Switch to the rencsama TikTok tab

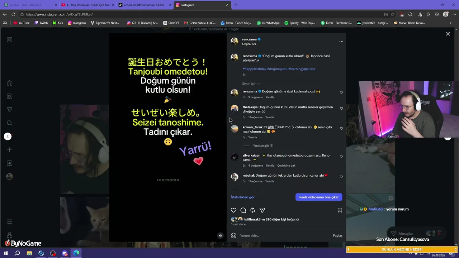point(145,5)
